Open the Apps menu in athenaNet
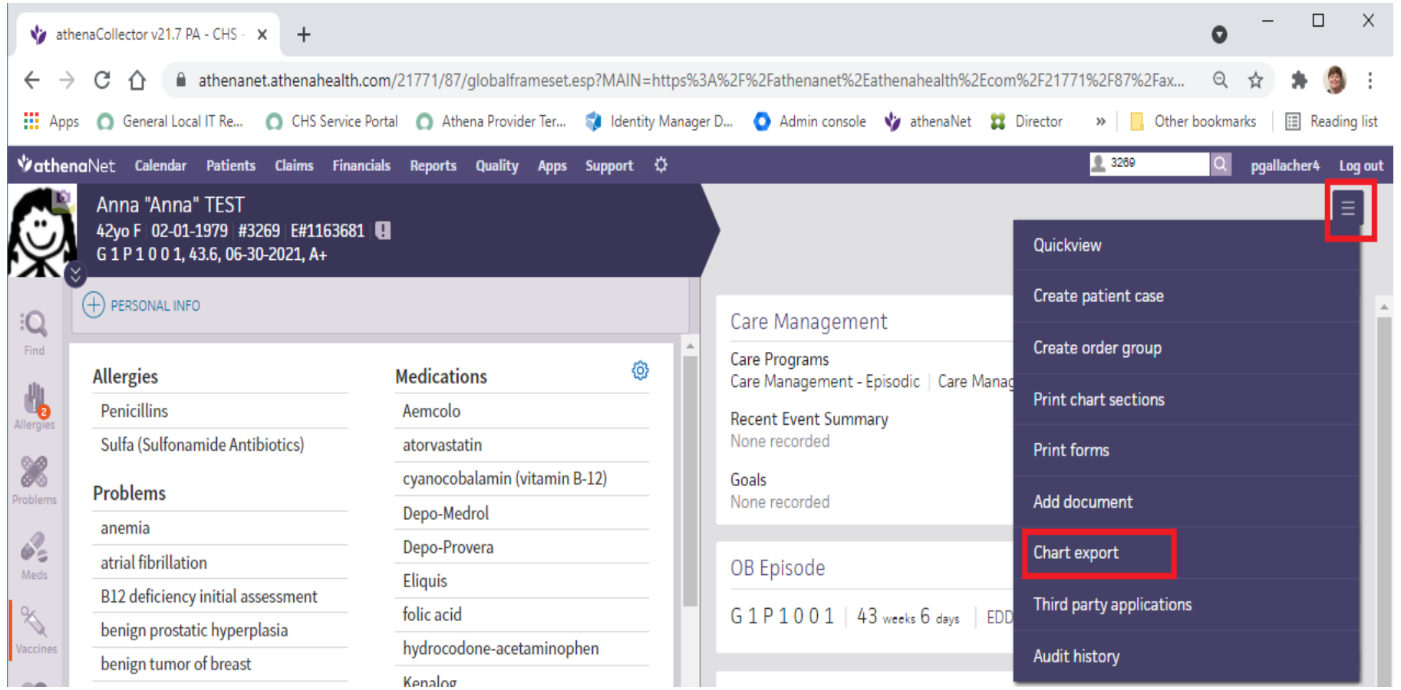1401x690 pixels. (552, 166)
